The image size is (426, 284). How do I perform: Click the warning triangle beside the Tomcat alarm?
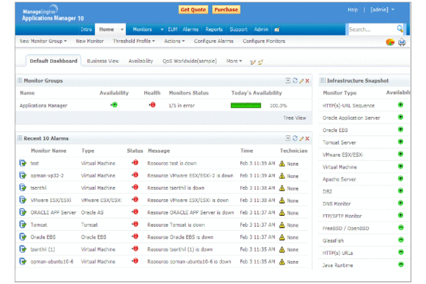point(282,225)
